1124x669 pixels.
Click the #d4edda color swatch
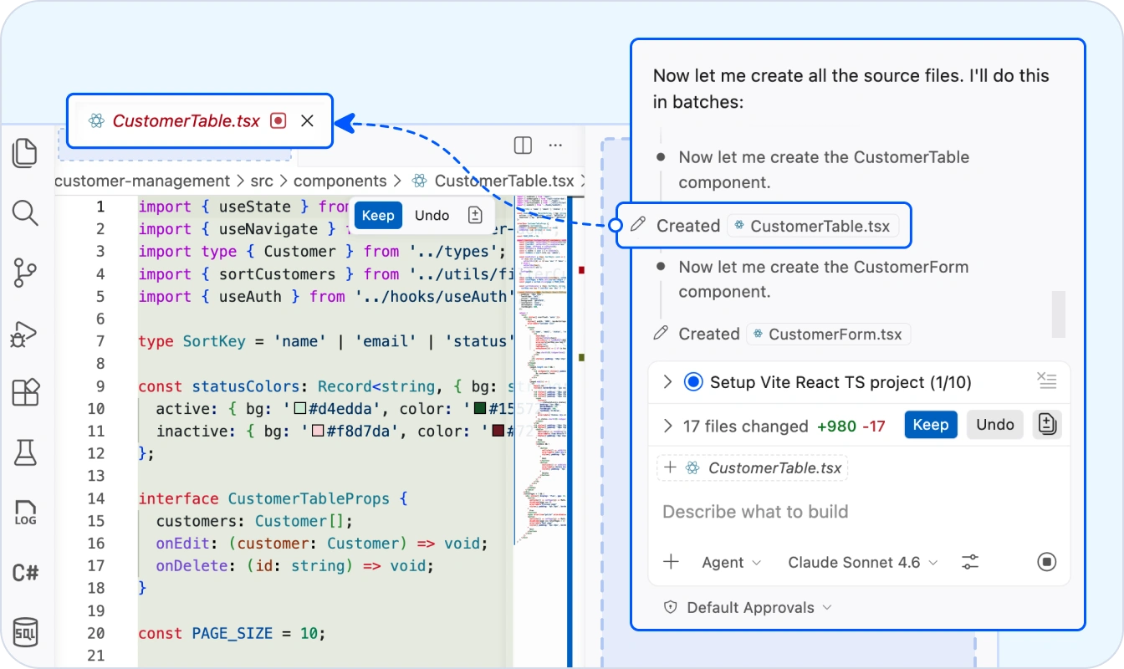coord(300,409)
